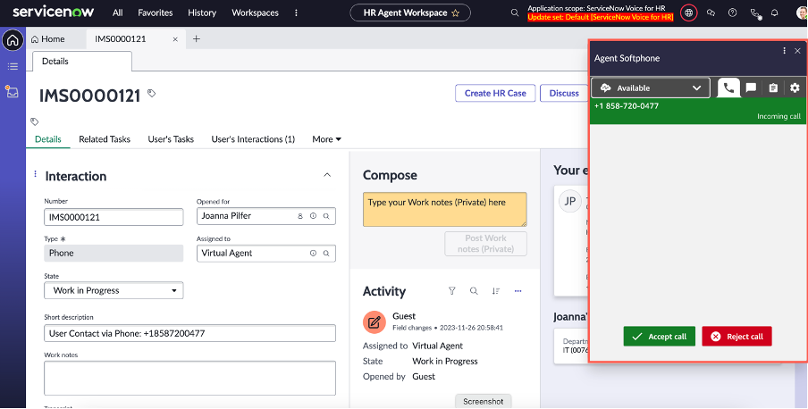Preview Opened for record info icon

point(313,216)
